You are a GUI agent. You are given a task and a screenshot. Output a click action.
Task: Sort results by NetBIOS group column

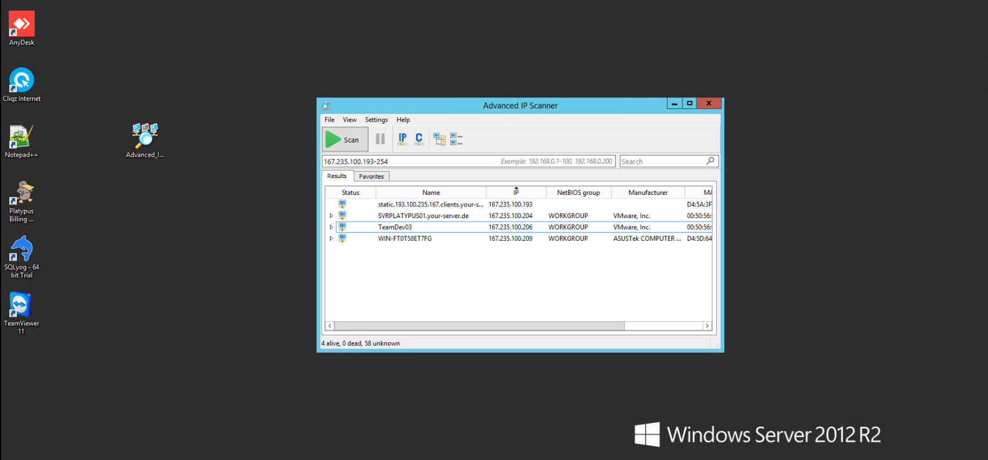click(x=579, y=193)
